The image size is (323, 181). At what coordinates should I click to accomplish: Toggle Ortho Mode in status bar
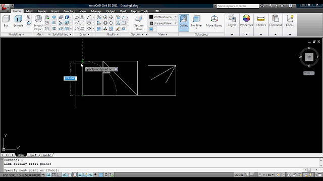[x=59, y=175]
